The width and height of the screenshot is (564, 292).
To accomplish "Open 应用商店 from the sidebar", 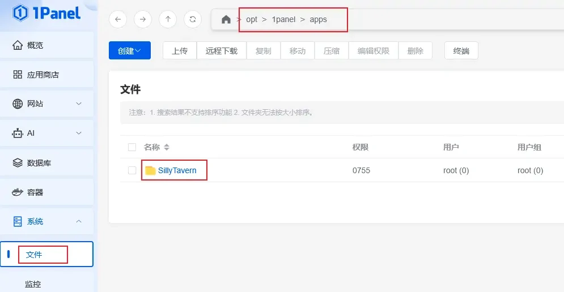I will 43,75.
